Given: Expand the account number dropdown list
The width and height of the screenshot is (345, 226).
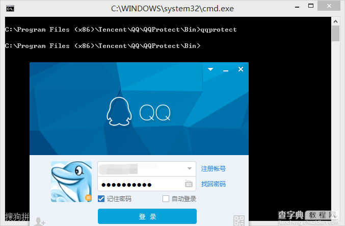Looking at the screenshot, I should (190, 168).
